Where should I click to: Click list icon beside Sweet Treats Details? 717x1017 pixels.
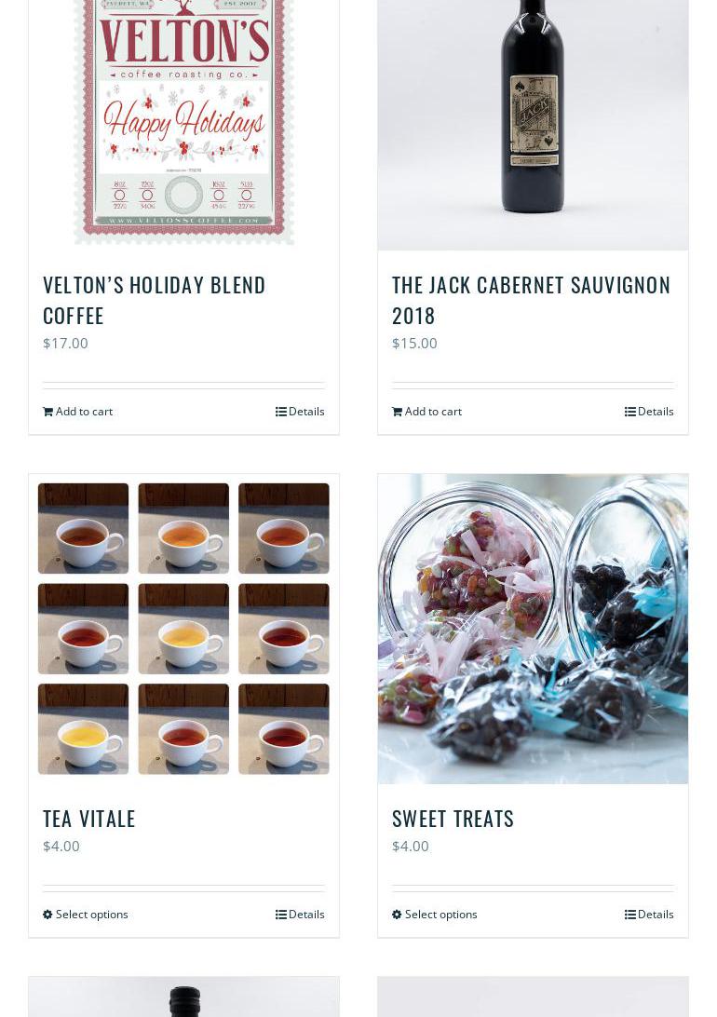tap(630, 914)
